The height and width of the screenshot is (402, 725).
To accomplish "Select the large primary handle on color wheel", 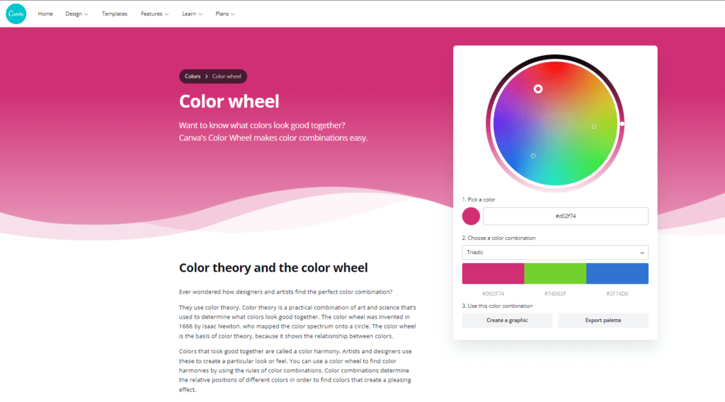I will click(538, 88).
